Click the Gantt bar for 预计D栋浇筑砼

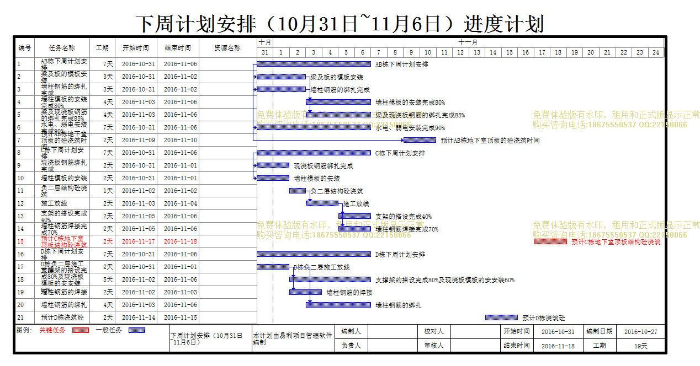click(x=501, y=317)
